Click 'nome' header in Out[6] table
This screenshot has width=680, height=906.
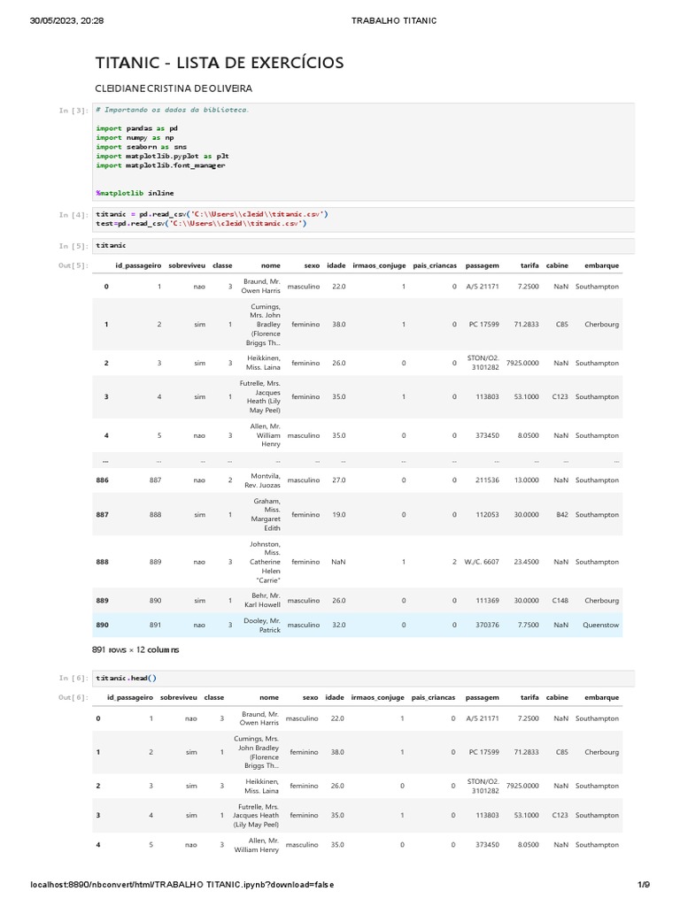point(269,698)
